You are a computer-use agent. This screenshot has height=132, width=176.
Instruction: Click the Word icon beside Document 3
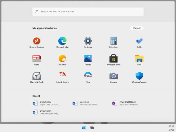pyautogui.click(x=35, y=103)
